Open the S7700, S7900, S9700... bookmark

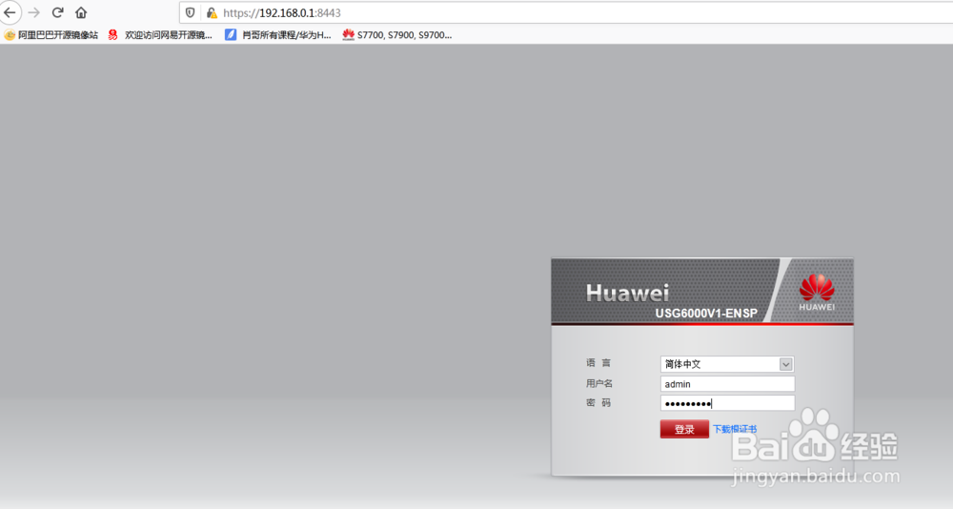pos(396,35)
